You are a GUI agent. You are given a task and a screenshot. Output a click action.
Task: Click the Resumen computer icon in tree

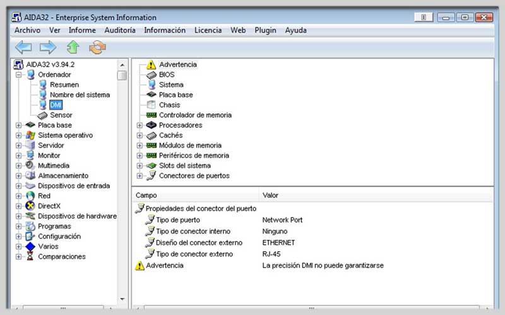(x=43, y=84)
